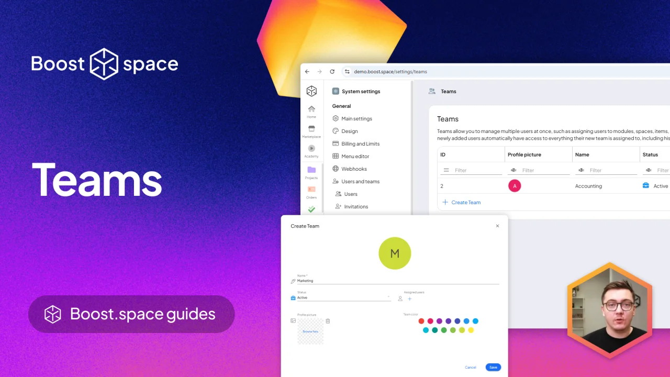This screenshot has width=670, height=377.
Task: Open Billing and Limits menu item
Action: point(356,143)
